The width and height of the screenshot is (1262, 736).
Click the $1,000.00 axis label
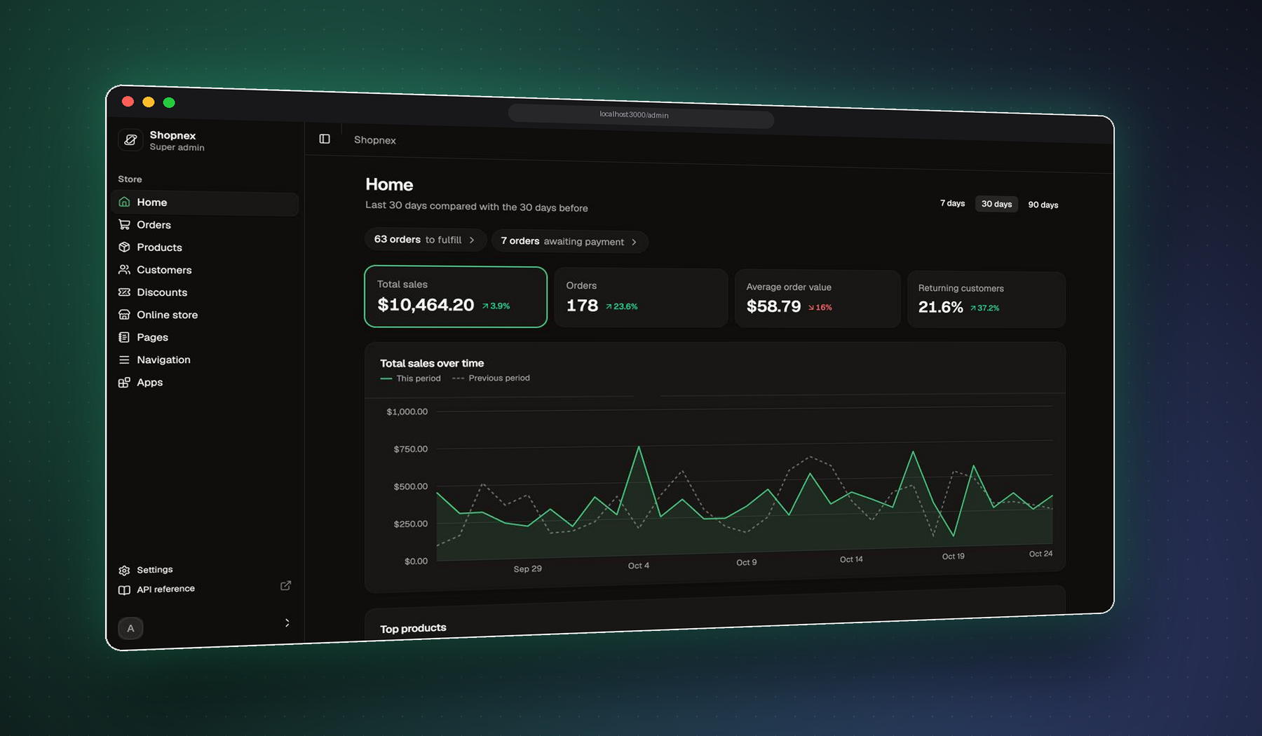click(x=407, y=411)
